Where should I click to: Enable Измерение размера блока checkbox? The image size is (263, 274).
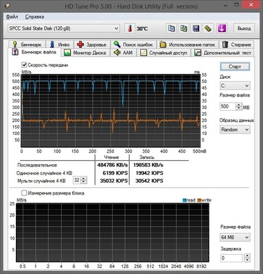pos(24,193)
